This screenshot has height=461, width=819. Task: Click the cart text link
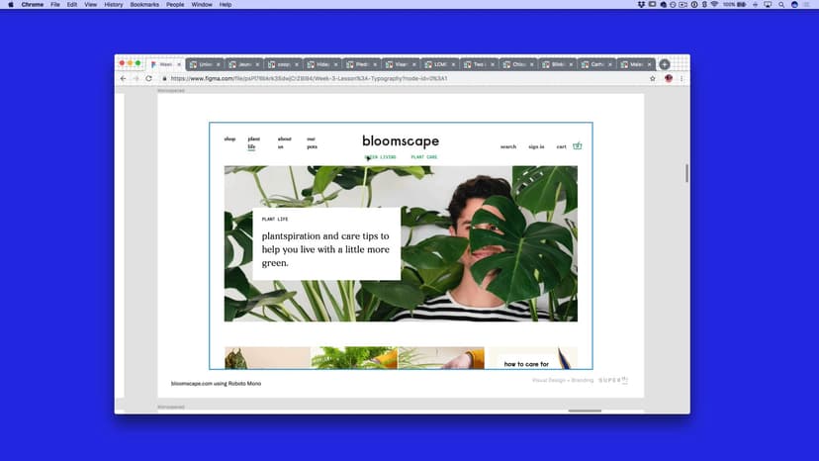point(562,146)
